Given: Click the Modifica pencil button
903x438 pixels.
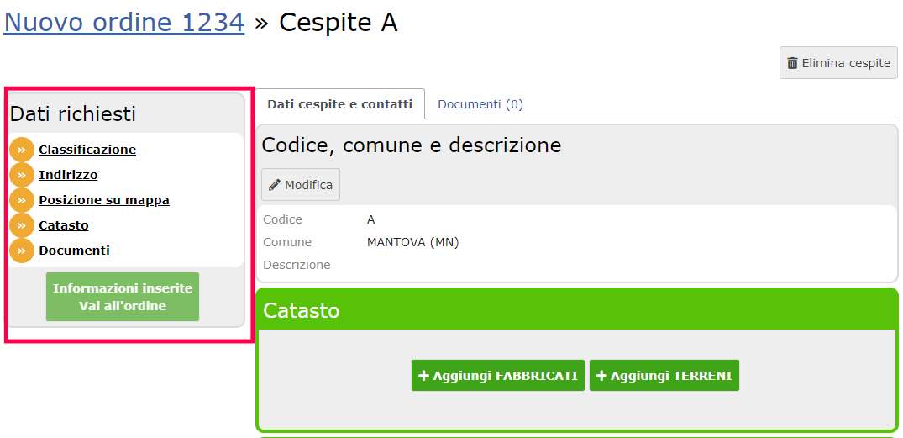Looking at the screenshot, I should pos(301,185).
